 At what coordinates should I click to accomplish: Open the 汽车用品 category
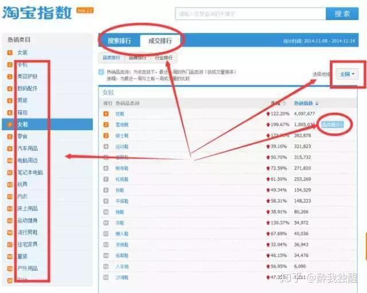pyautogui.click(x=28, y=149)
